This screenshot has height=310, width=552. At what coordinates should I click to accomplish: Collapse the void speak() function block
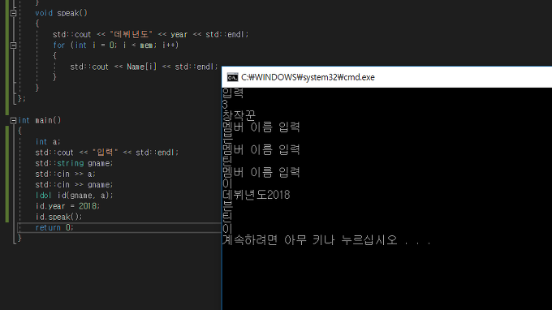point(13,13)
